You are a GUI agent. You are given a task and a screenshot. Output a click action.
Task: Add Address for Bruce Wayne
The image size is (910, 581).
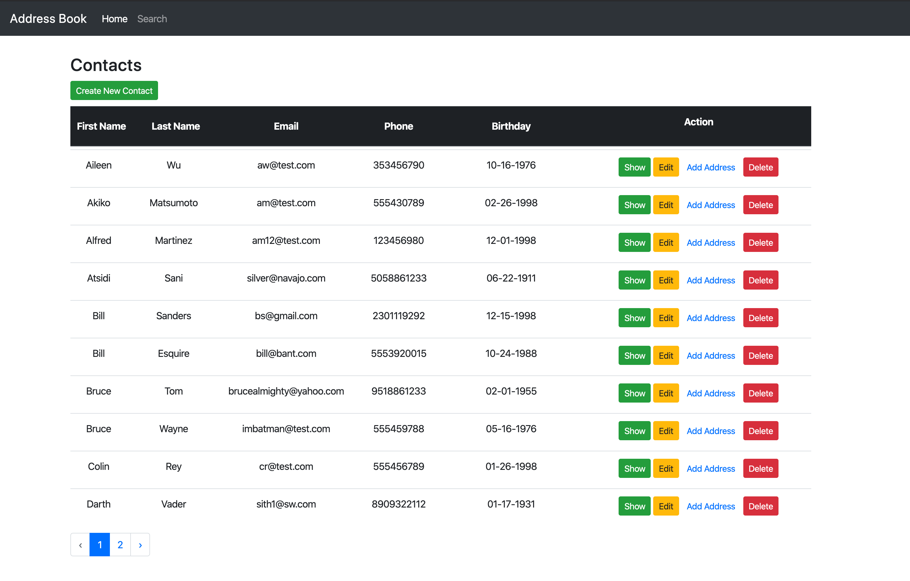tap(711, 431)
